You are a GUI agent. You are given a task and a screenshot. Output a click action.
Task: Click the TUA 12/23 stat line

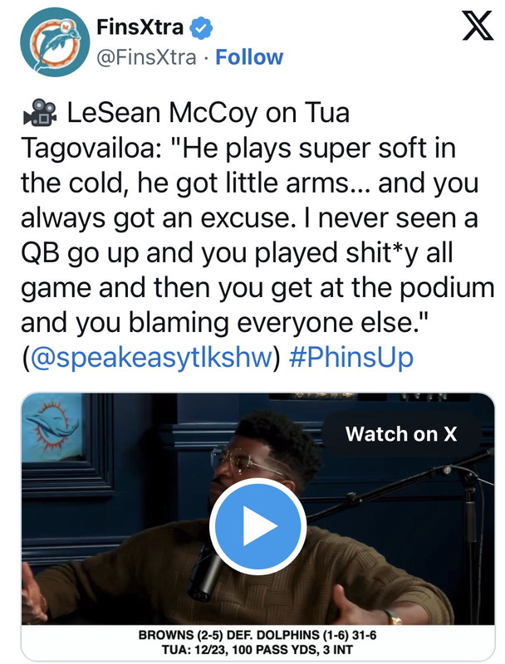tap(257, 649)
